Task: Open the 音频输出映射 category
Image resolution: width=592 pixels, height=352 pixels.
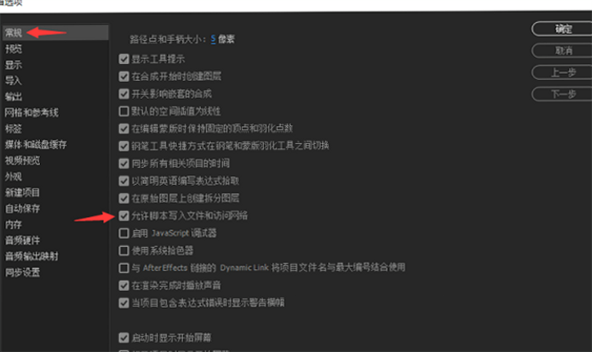Action: pos(32,257)
